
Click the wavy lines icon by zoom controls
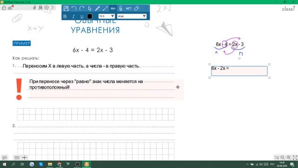[x=277, y=158]
